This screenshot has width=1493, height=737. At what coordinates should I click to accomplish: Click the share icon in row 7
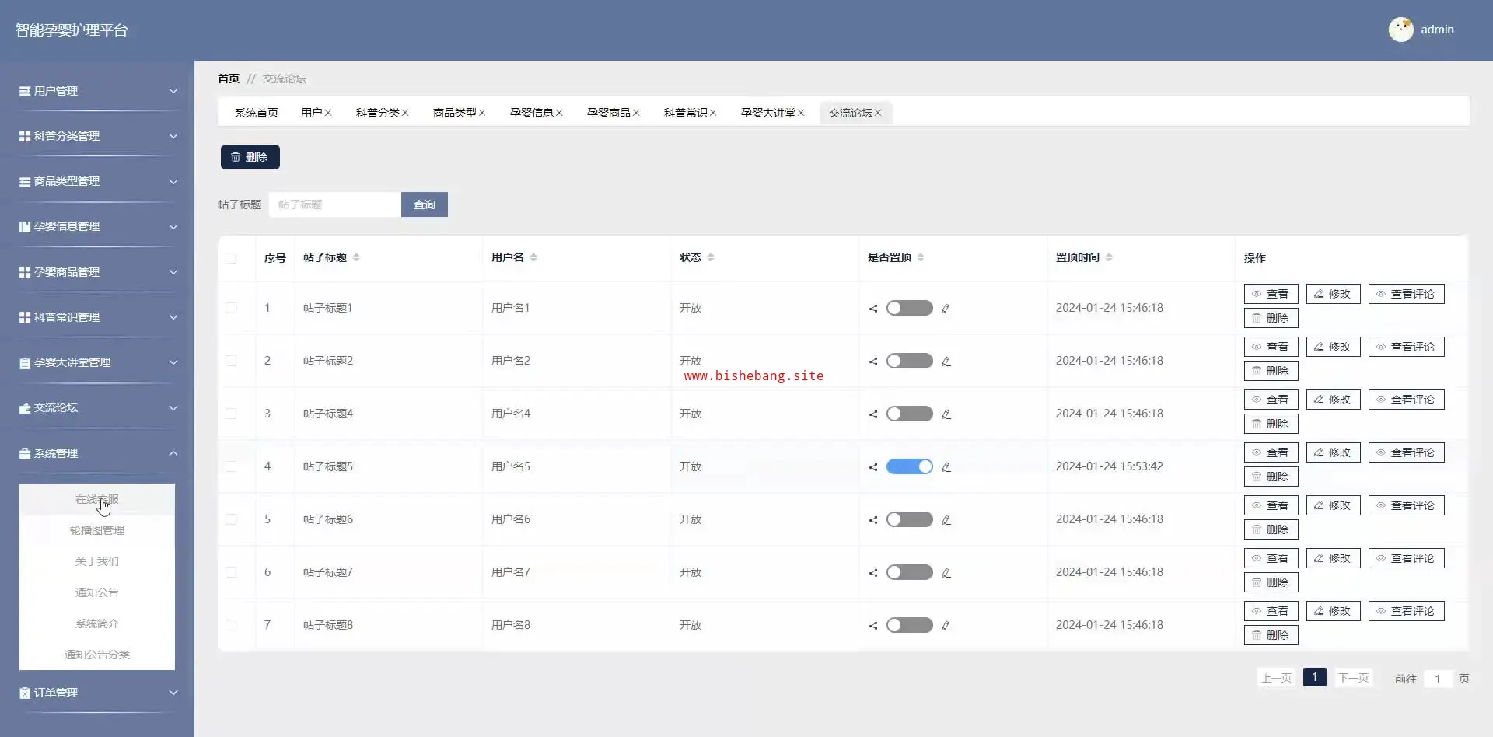(873, 626)
